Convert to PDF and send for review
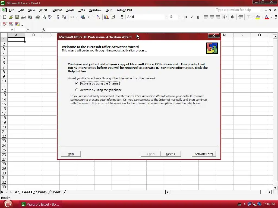The image size is (278, 208). (x=17, y=24)
